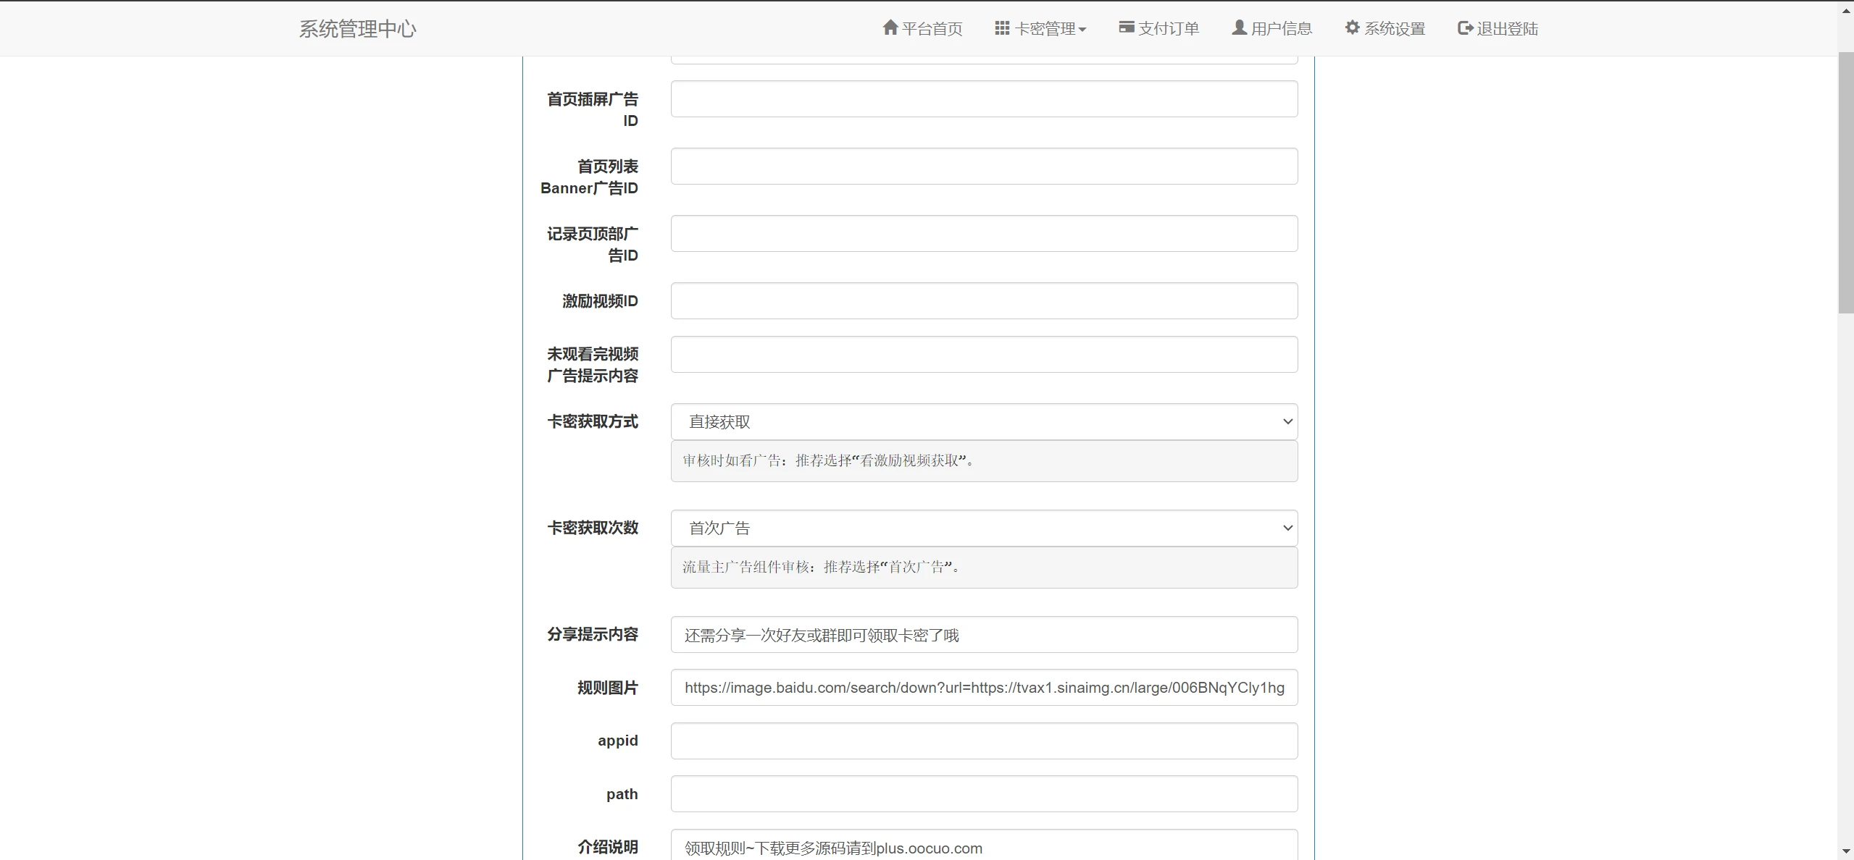Image resolution: width=1854 pixels, height=860 pixels.
Task: Click the user icon beside 用户信息
Action: [1239, 28]
